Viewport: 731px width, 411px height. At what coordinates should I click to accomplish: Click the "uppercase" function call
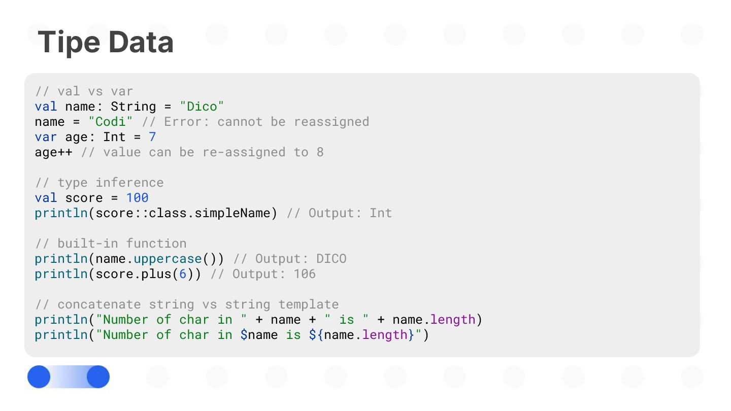(168, 259)
